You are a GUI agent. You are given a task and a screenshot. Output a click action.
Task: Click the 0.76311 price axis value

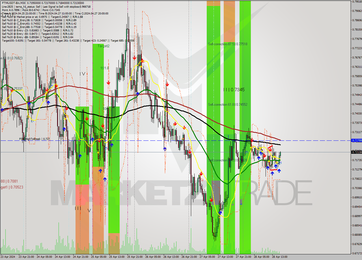(357, 67)
